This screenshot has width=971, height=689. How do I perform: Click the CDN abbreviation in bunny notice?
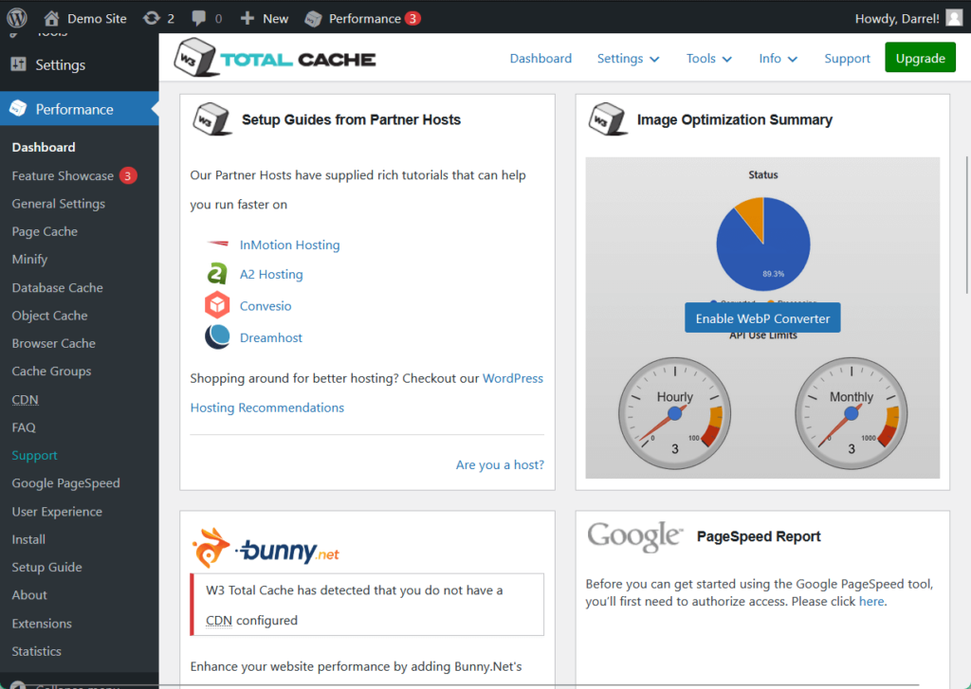pos(219,620)
